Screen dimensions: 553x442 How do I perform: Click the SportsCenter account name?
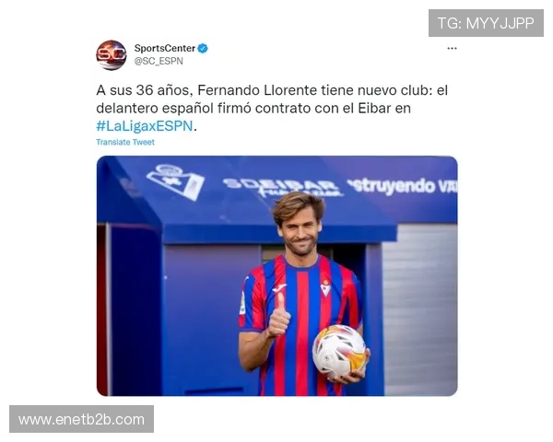click(165, 48)
